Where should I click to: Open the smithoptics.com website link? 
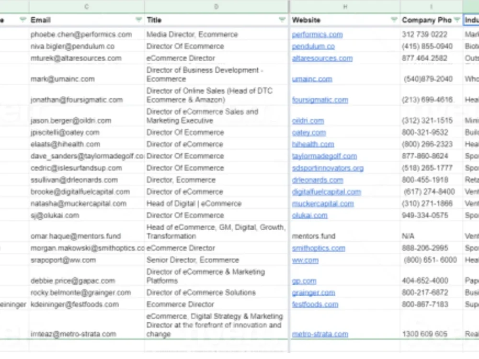pos(319,248)
